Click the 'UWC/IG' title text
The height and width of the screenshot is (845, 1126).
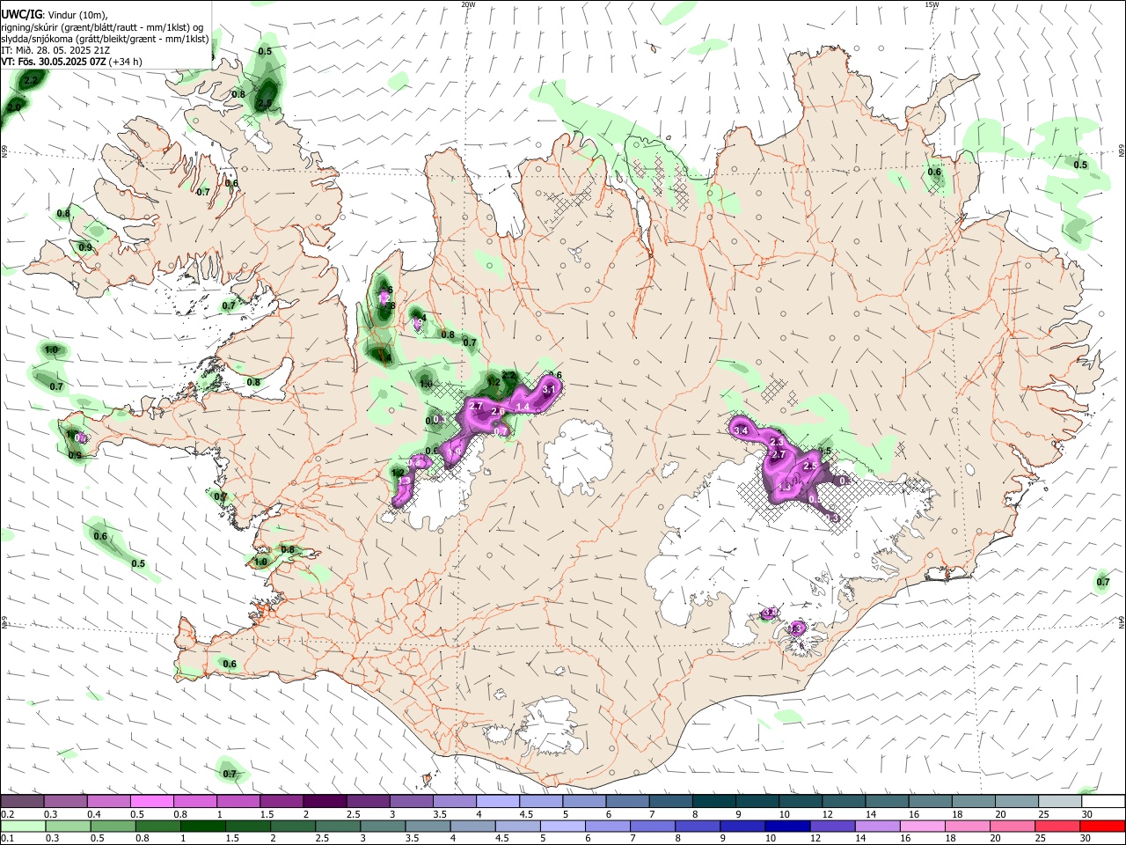click(x=21, y=14)
